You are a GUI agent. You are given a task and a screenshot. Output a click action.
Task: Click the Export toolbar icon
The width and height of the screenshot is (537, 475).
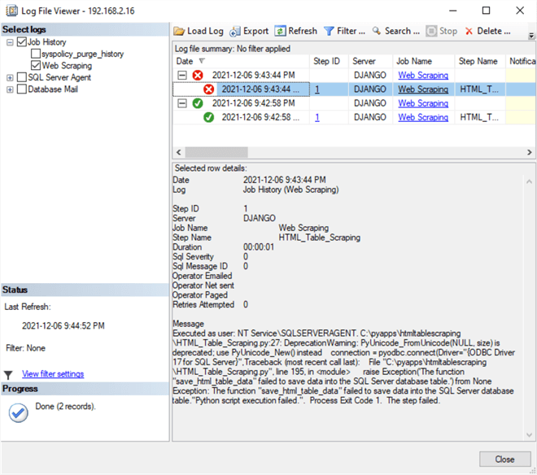coord(235,31)
